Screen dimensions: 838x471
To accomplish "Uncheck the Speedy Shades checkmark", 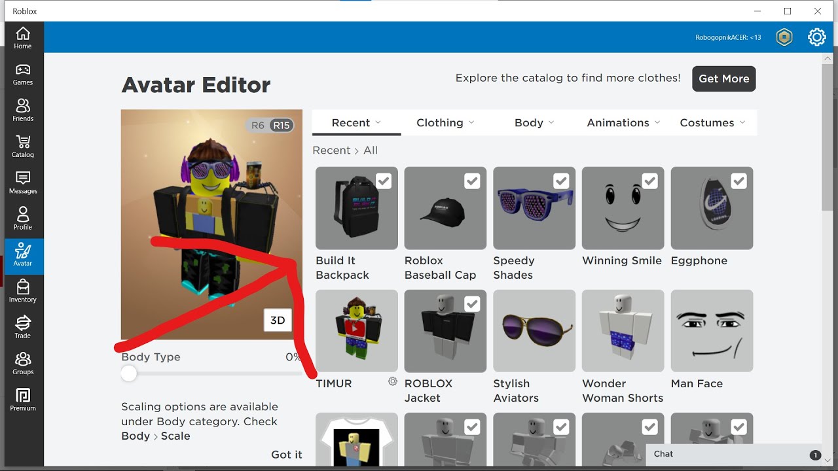I will pyautogui.click(x=561, y=181).
